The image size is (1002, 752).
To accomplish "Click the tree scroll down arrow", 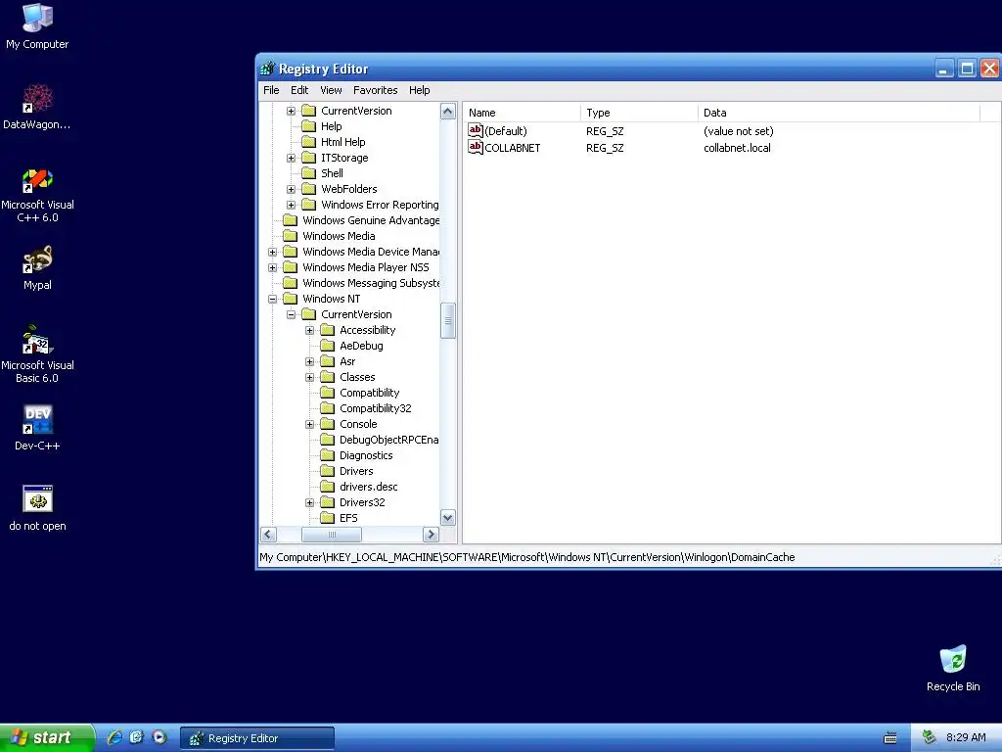I will [x=448, y=517].
